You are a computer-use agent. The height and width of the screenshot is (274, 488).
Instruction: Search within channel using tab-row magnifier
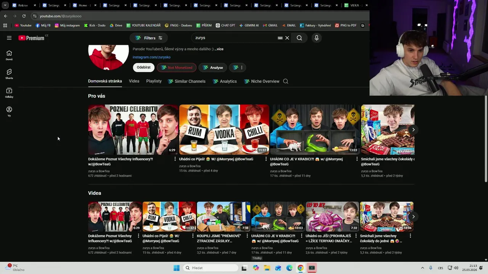click(x=286, y=81)
